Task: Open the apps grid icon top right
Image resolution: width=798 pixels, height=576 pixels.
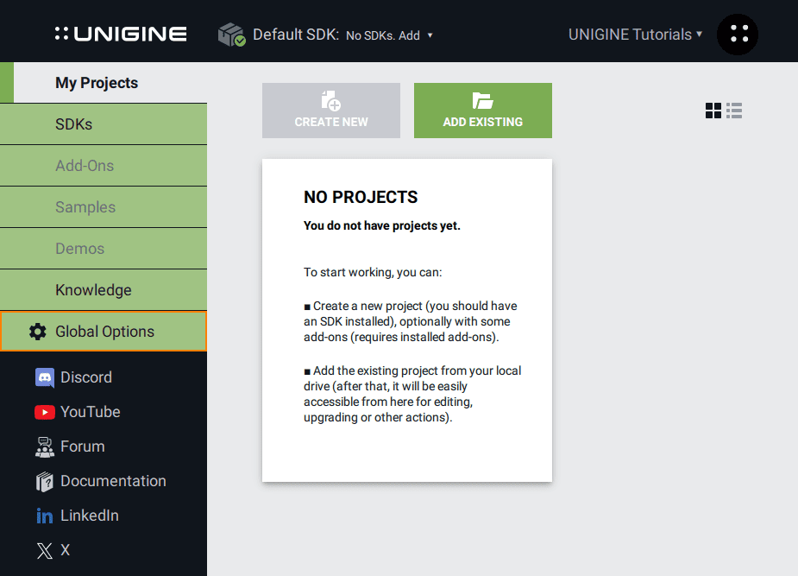Action: [738, 34]
